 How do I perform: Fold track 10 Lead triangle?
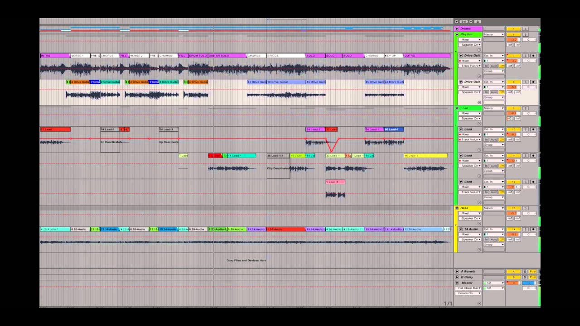(461, 129)
